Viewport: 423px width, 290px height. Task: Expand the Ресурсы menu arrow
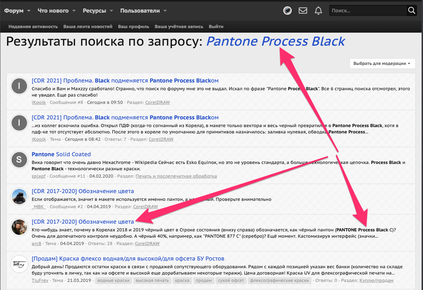pos(111,11)
